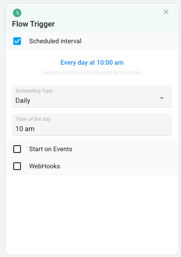This screenshot has height=257, width=181.
Task: Open the Scheduling Type dropdown
Action: (92, 96)
